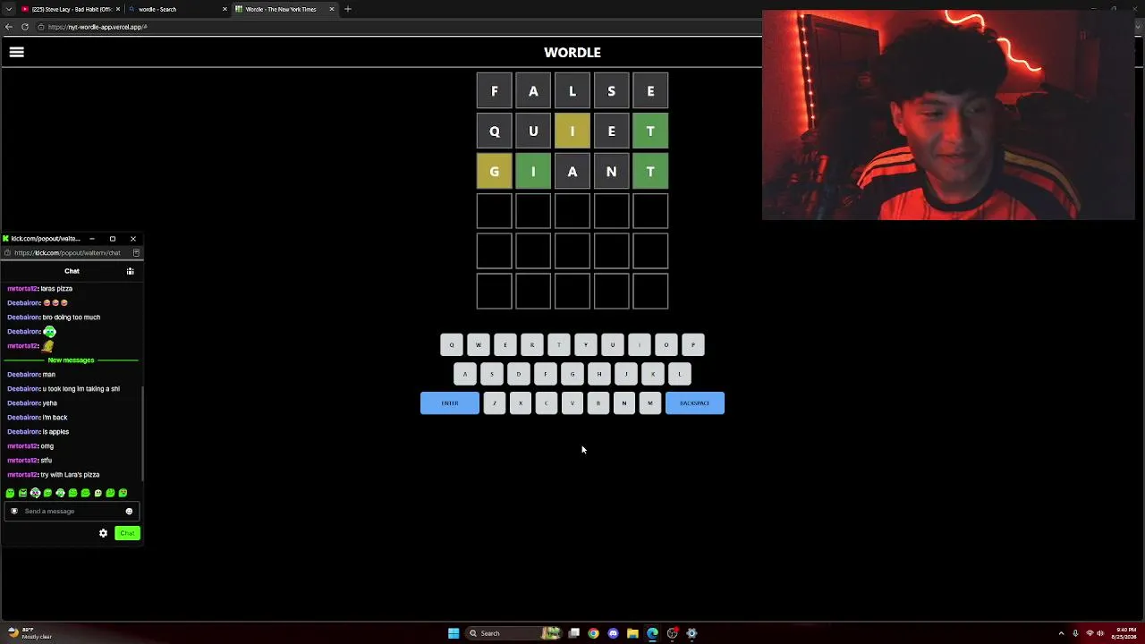Viewport: 1145px width, 644px height.
Task: Open the emoji picker in chat input
Action: tap(129, 512)
